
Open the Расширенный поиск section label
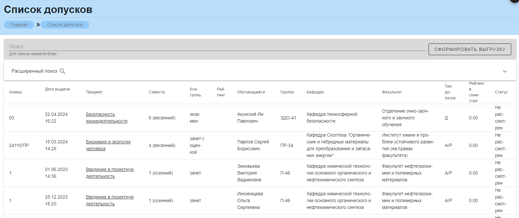pos(35,71)
